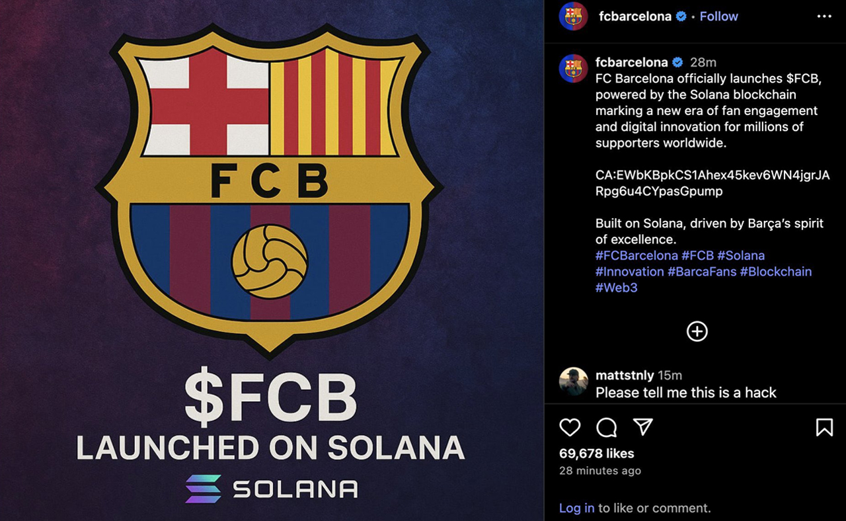846x521 pixels.
Task: Open more options three-dot menu
Action: (x=824, y=17)
